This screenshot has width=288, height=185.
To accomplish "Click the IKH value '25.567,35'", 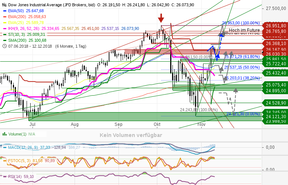I will click(71, 28).
